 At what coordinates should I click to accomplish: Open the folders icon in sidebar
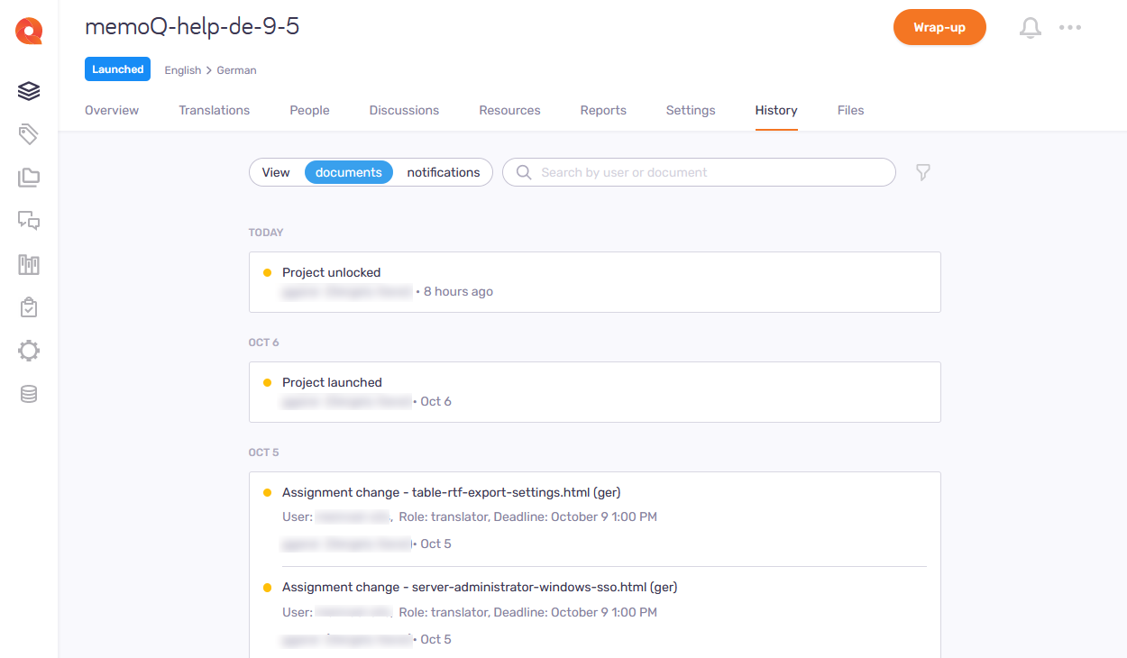click(29, 178)
